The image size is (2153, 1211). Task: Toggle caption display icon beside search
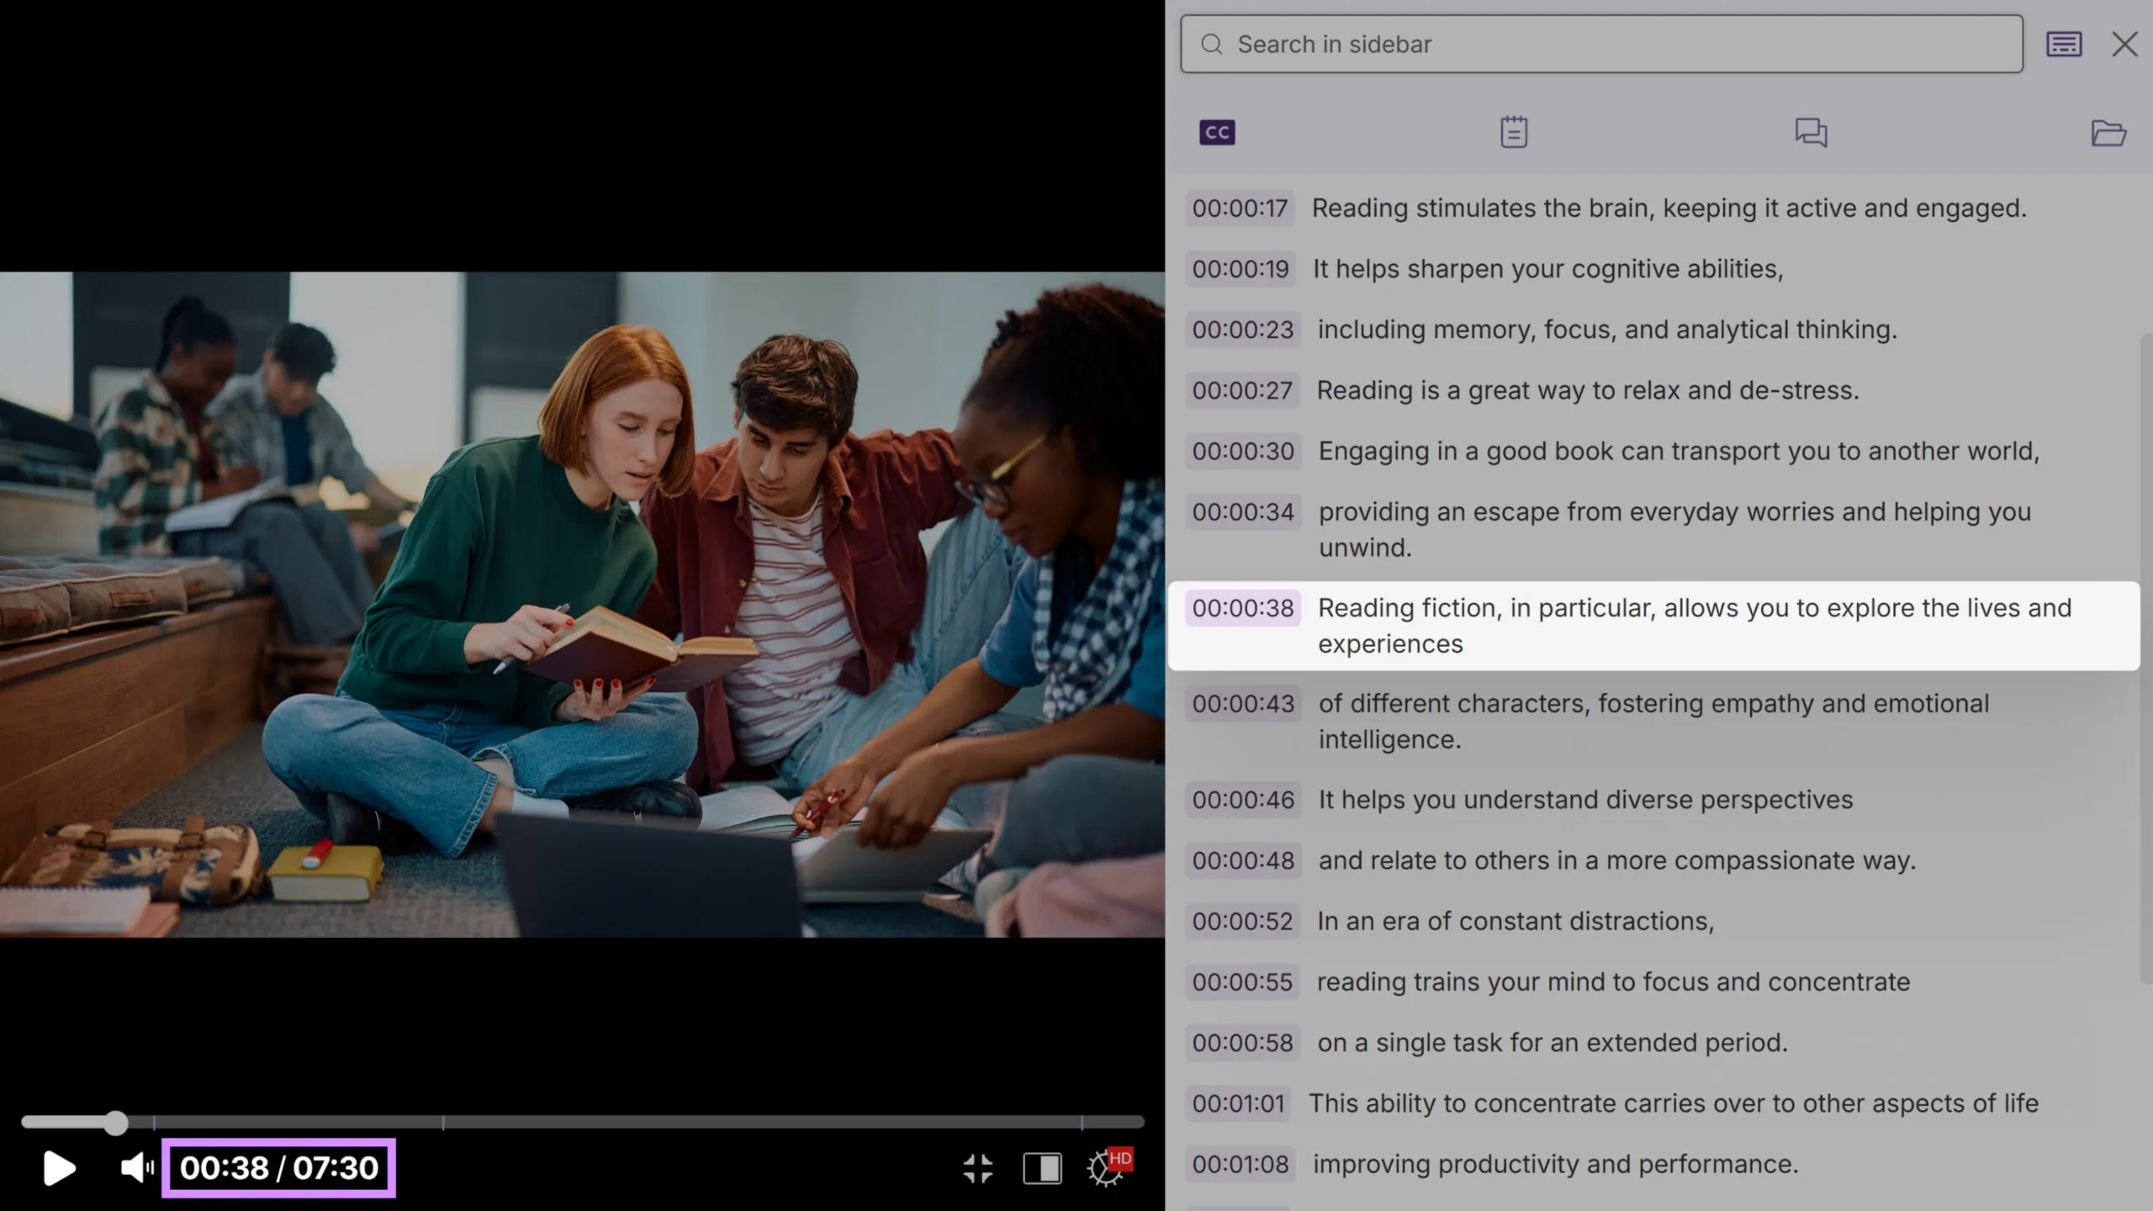click(x=2064, y=44)
